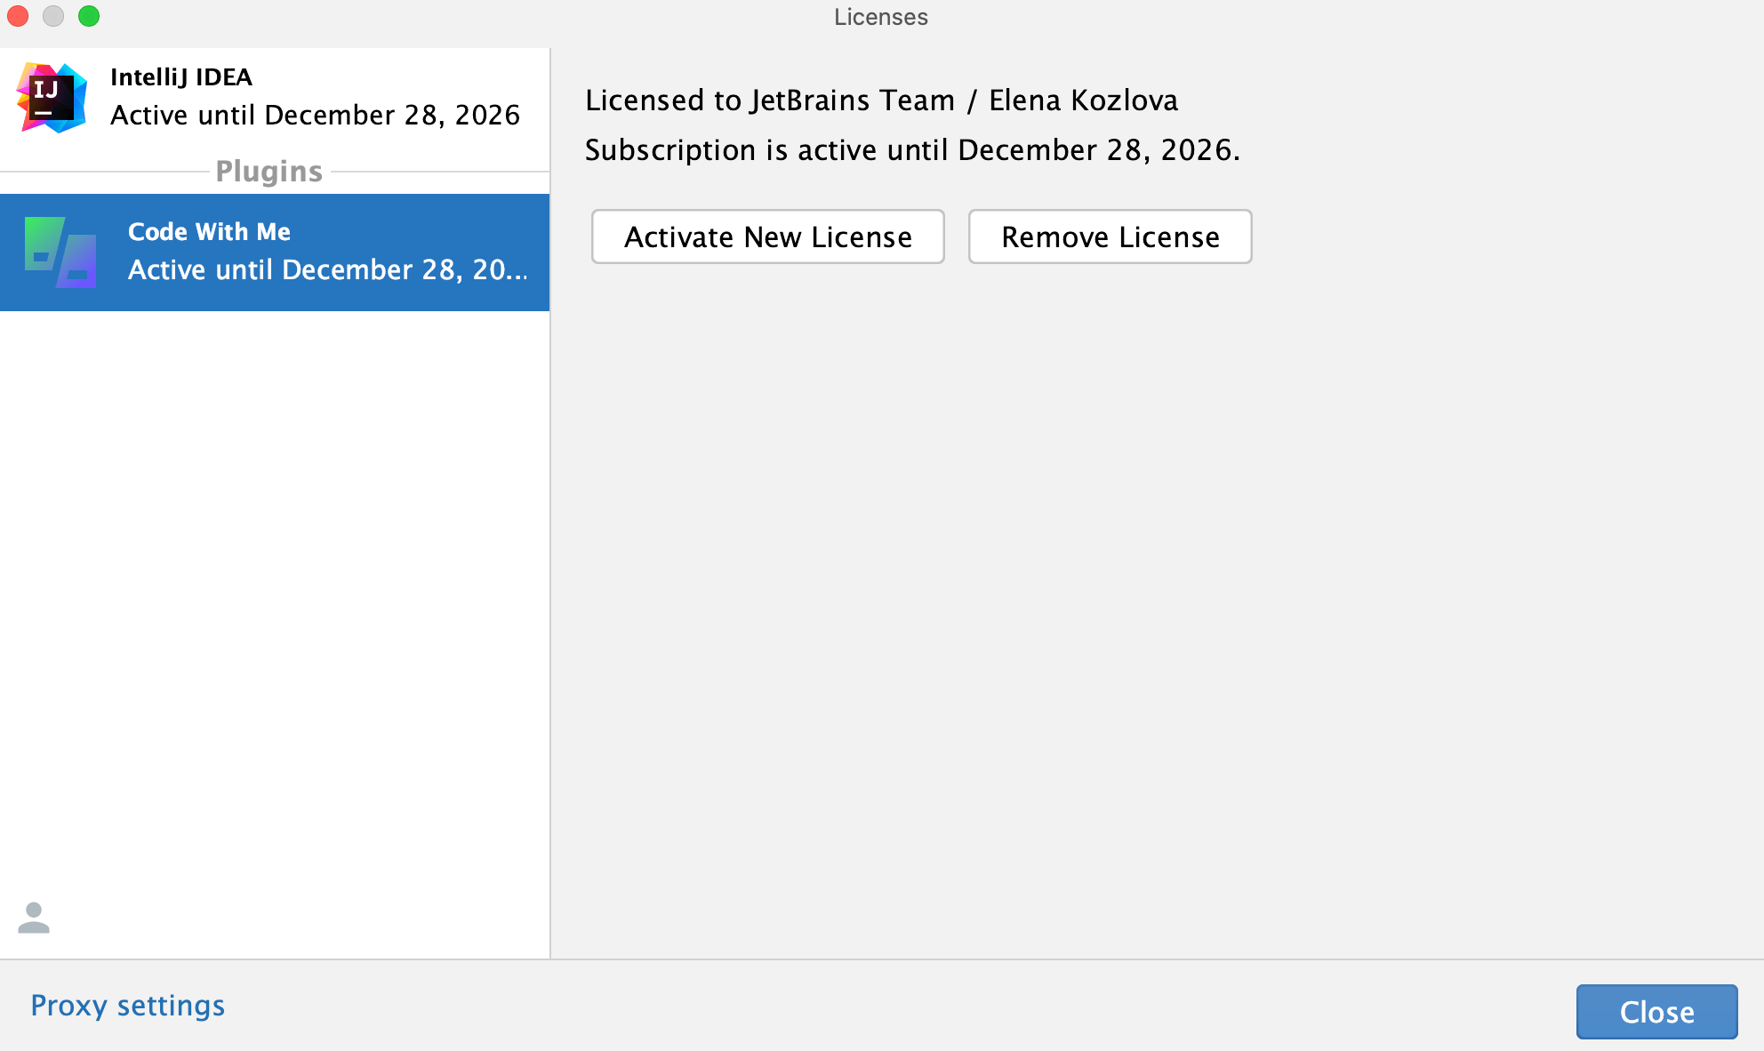The image size is (1764, 1051).
Task: Click the gray disabled minimize button
Action: coord(53,16)
